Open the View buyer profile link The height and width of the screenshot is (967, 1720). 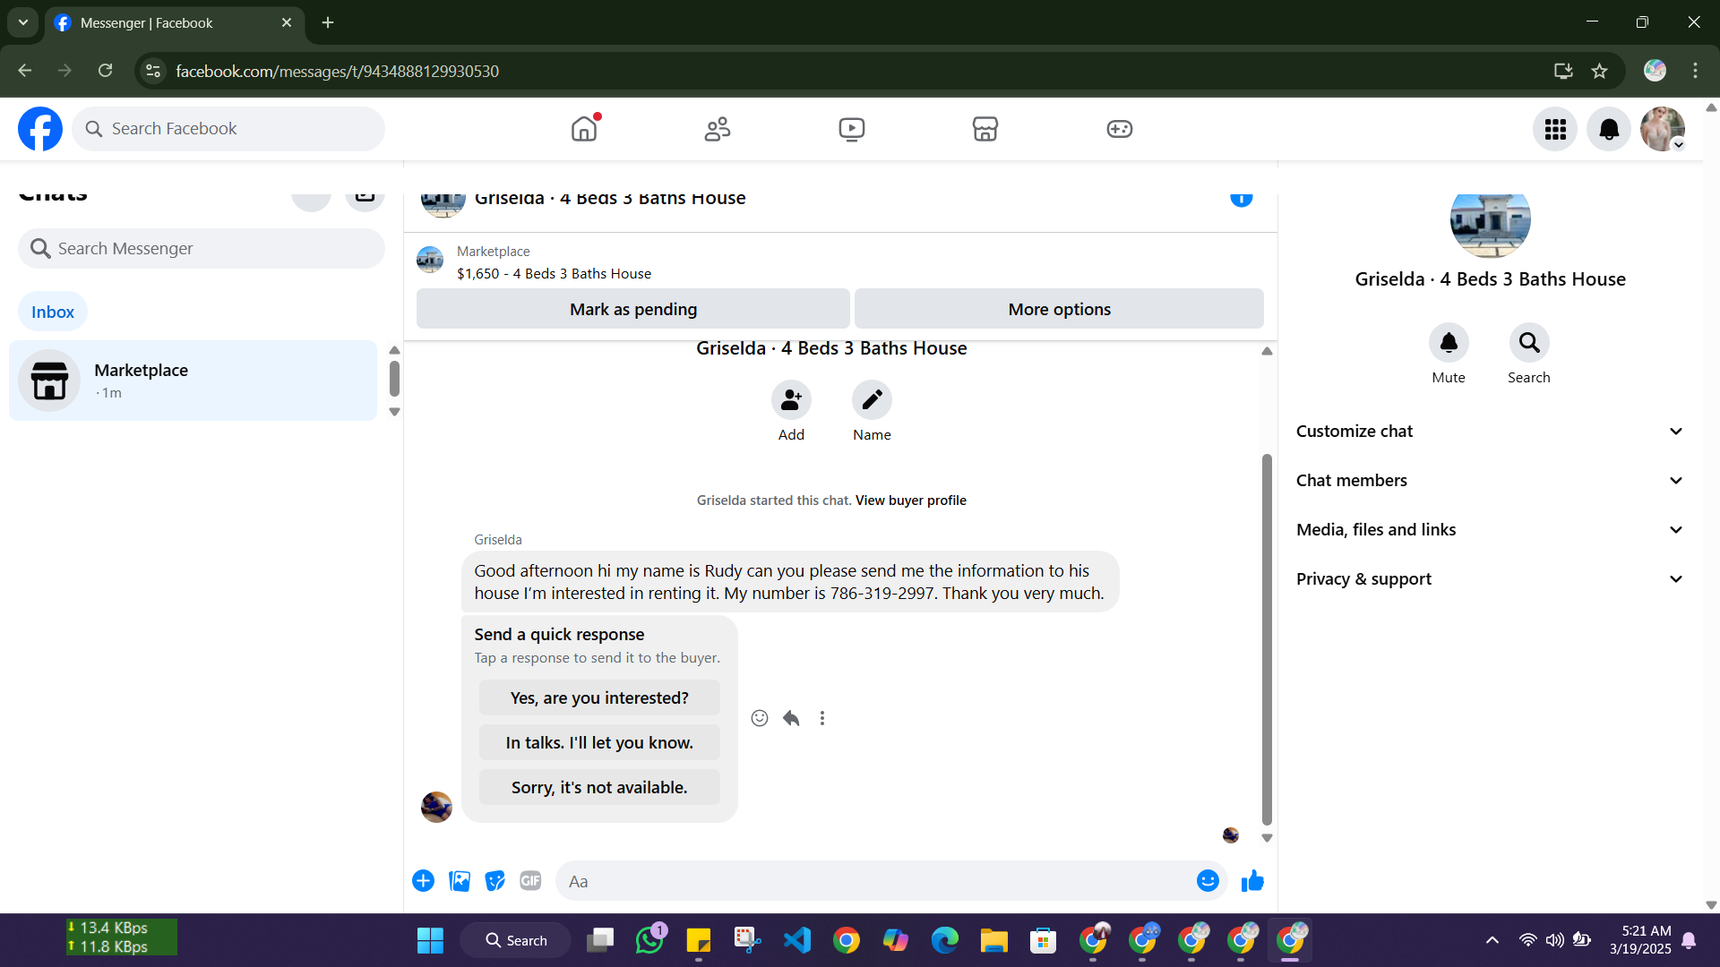pyautogui.click(x=911, y=501)
